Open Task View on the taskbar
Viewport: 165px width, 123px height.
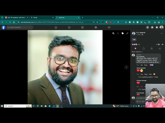click(34, 106)
